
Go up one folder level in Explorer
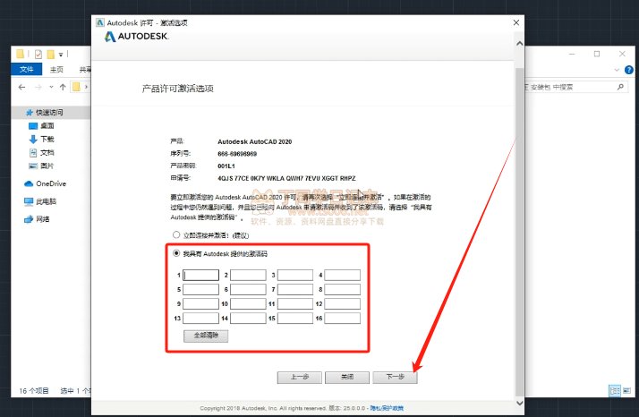tap(63, 87)
